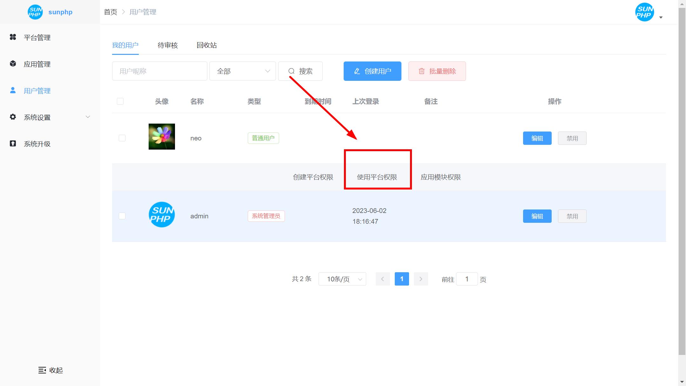Click 首页 breadcrumb link
This screenshot has height=386, width=686.
tap(111, 12)
